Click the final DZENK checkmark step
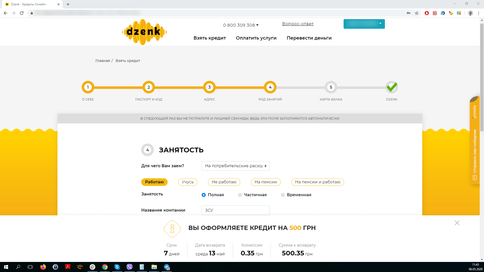 (392, 87)
